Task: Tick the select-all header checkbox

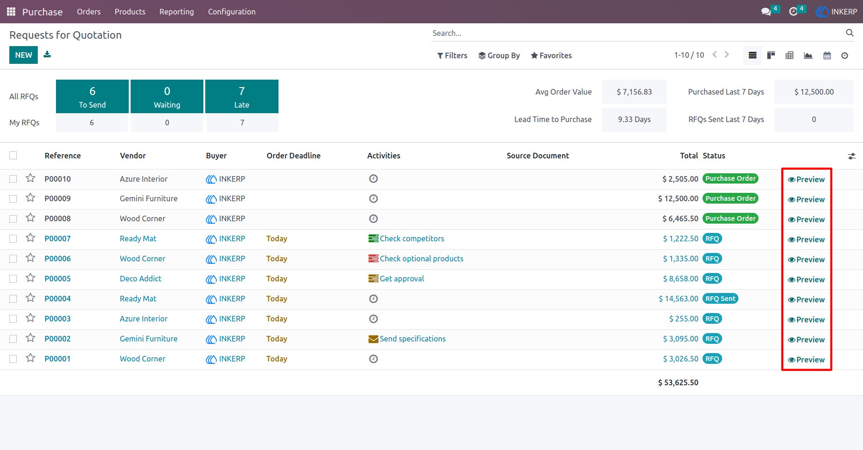Action: tap(13, 156)
